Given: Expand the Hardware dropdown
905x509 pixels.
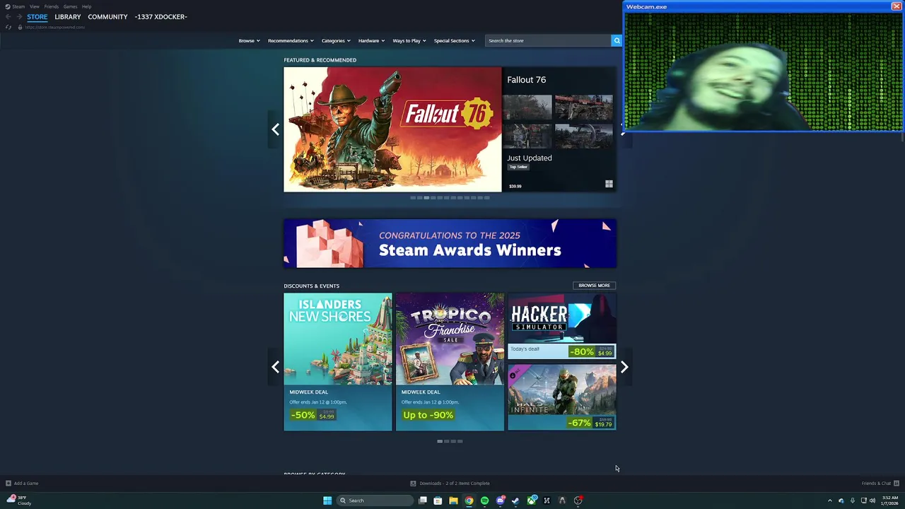Looking at the screenshot, I should [x=371, y=40].
